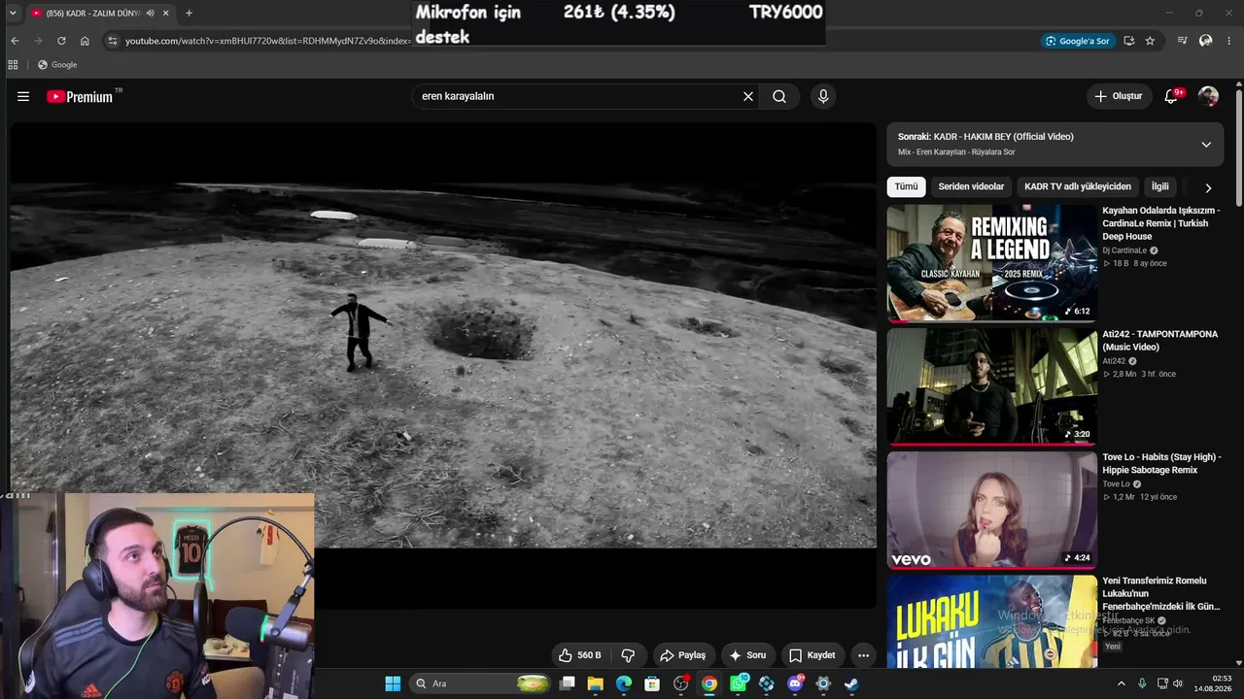Open the browser home page

coord(85,41)
